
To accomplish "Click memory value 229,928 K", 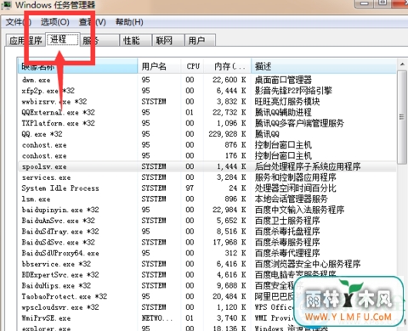I will pos(227,134).
